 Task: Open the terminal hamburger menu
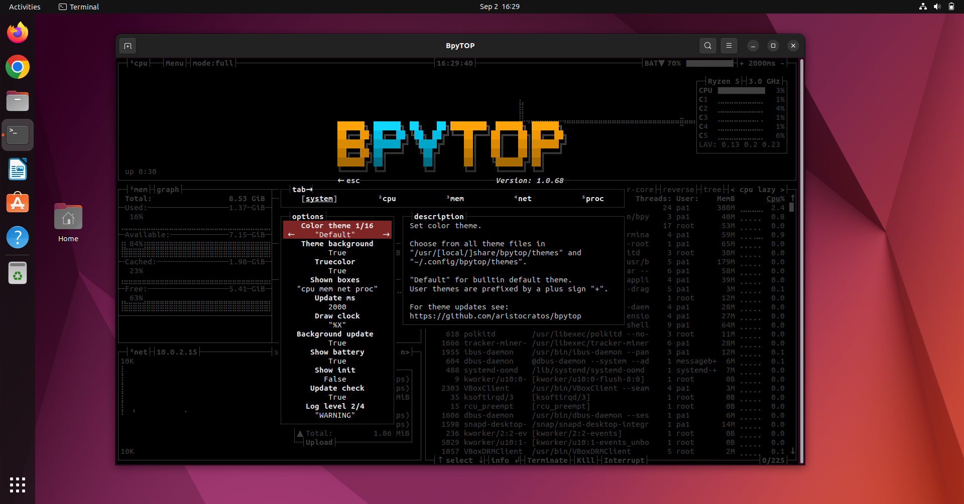pyautogui.click(x=729, y=46)
